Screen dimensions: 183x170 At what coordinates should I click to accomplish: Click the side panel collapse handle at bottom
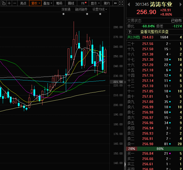125,164
